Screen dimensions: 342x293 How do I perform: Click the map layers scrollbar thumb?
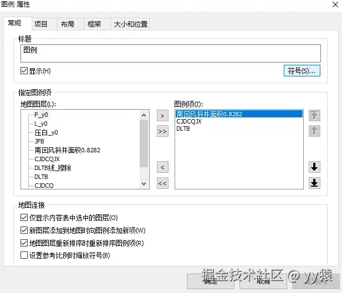(144, 143)
